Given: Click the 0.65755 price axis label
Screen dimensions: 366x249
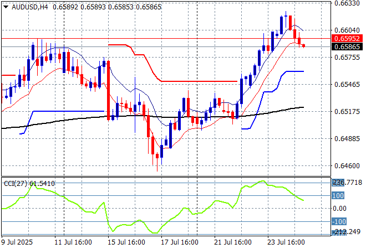Looking at the screenshot, I should [x=347, y=58].
